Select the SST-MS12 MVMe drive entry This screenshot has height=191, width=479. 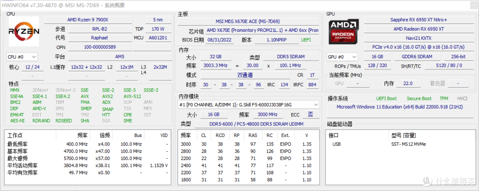tap(408, 144)
